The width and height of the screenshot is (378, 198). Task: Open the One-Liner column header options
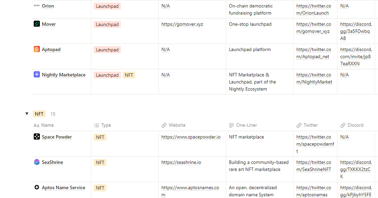(x=247, y=125)
